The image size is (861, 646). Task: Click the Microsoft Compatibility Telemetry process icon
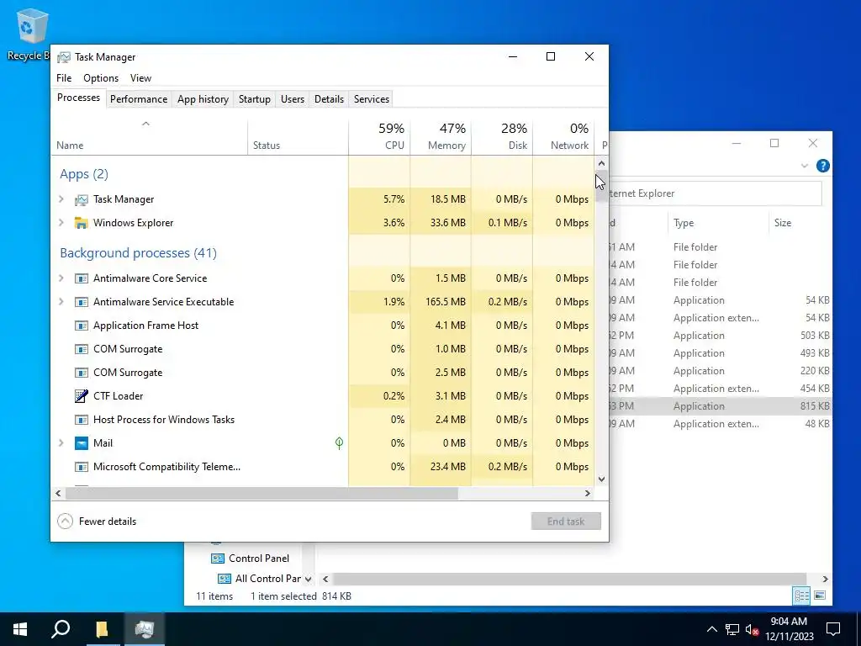(x=82, y=467)
